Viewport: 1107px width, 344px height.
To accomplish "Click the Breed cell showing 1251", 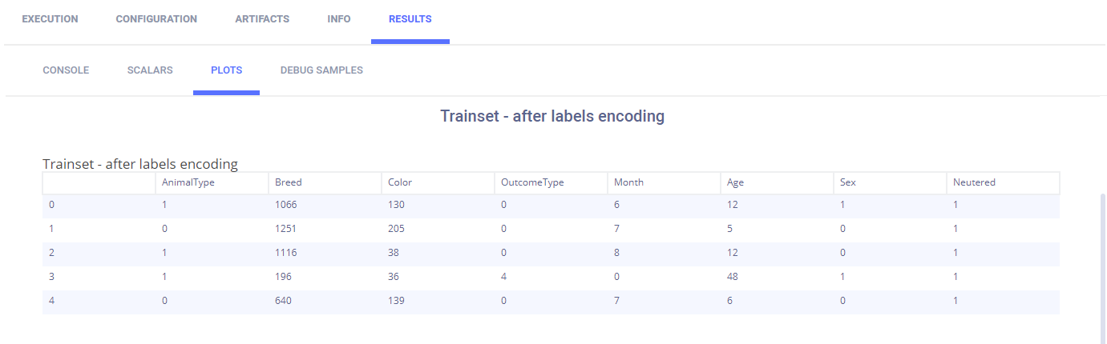I will pos(289,229).
